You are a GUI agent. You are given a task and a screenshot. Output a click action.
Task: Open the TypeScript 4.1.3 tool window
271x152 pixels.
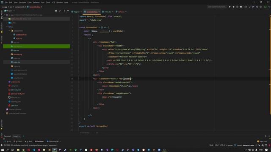[54, 141]
